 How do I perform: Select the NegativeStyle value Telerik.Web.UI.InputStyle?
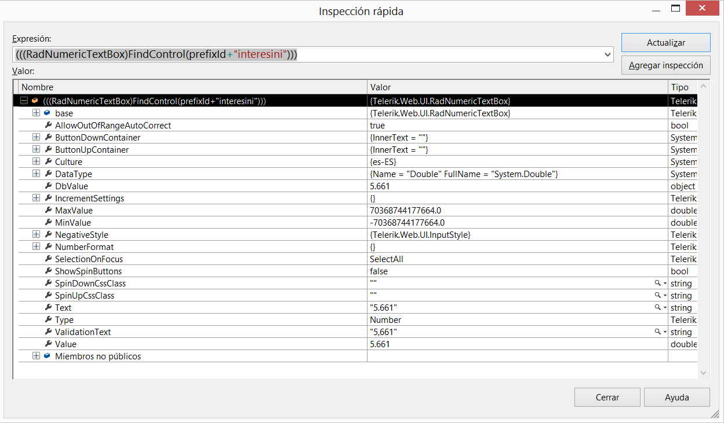coord(420,234)
